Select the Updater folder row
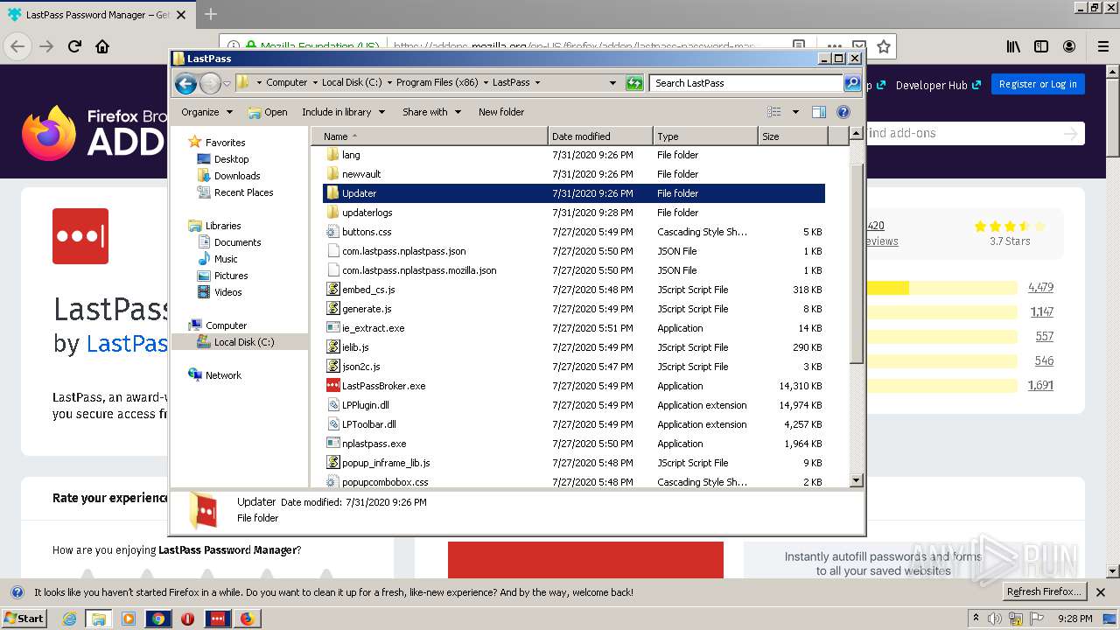 pos(574,193)
